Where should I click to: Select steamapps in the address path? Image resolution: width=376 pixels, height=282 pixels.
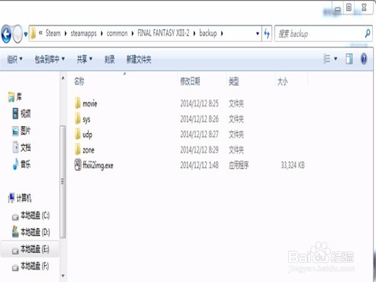tap(83, 33)
